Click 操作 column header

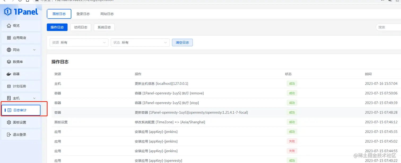[138, 74]
